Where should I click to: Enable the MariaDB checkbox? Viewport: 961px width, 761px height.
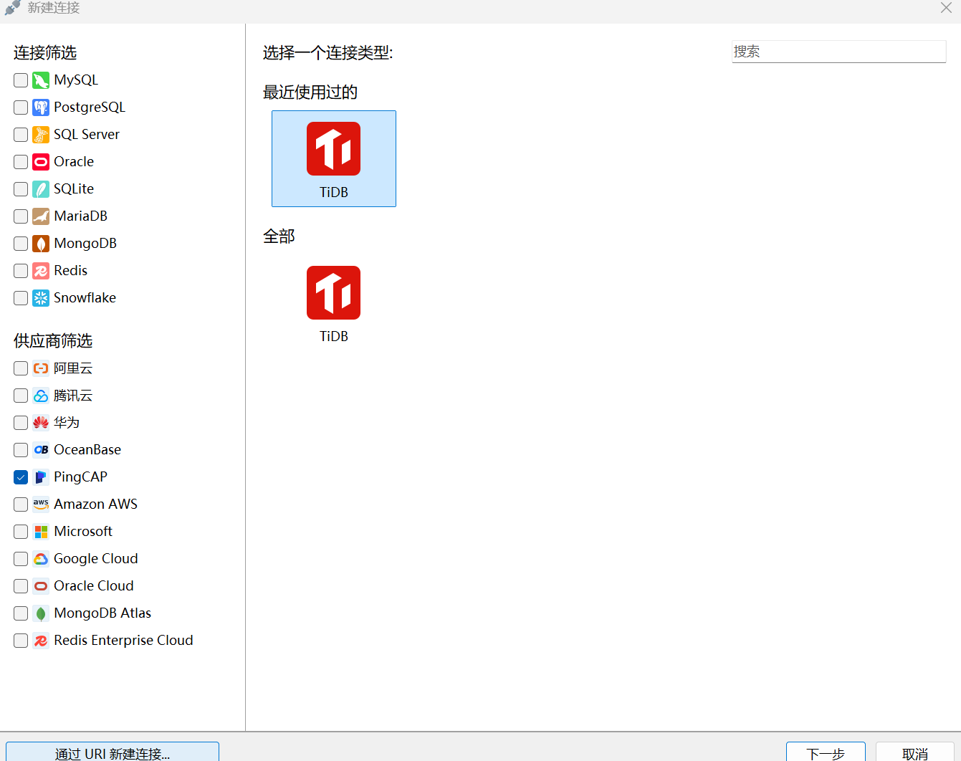click(21, 216)
